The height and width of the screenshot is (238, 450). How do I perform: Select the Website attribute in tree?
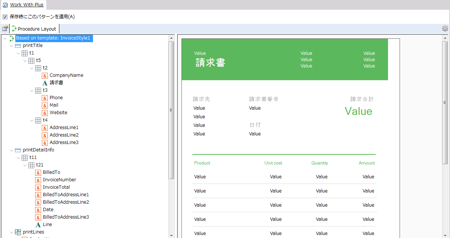[58, 113]
